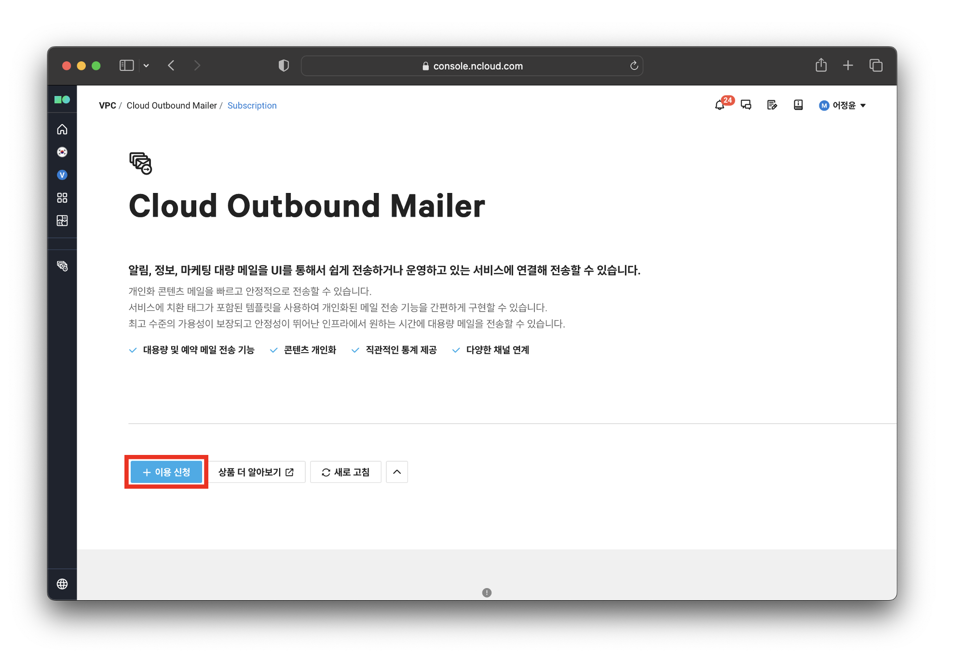Viewport: 953px width, 659px height.
Task: Click the 이용 신청 subscribe button
Action: tap(166, 472)
